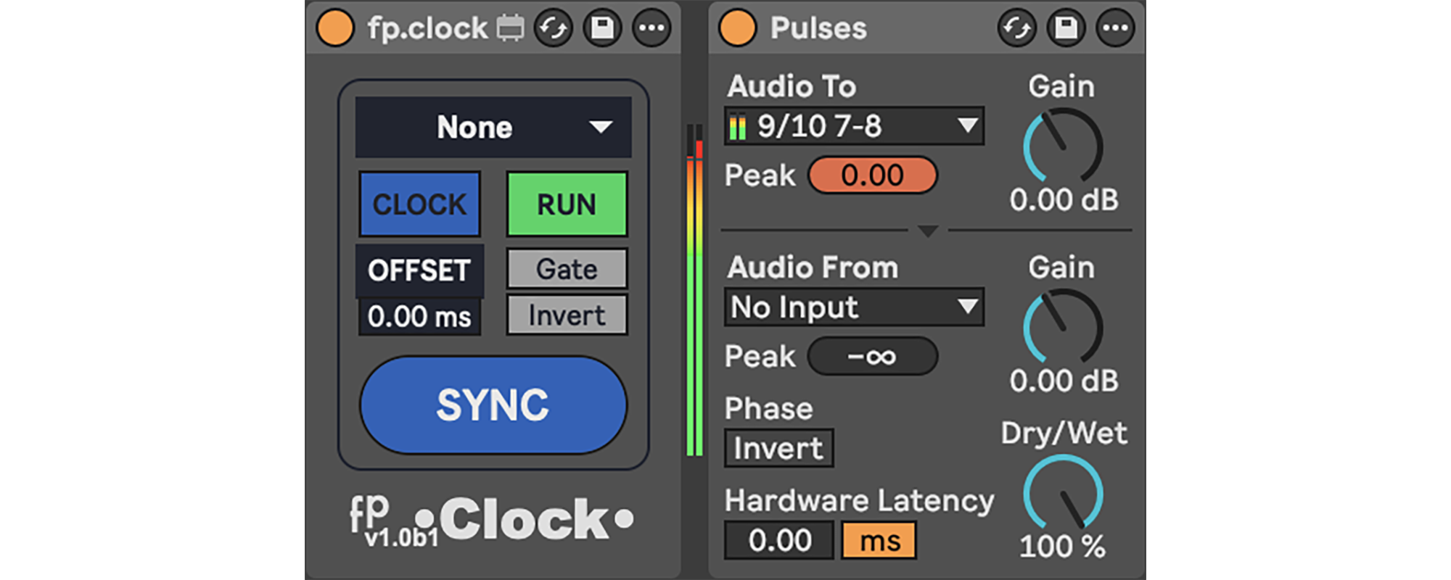The width and height of the screenshot is (1451, 580).
Task: Toggle the fp.clock Invert button
Action: coord(567,315)
